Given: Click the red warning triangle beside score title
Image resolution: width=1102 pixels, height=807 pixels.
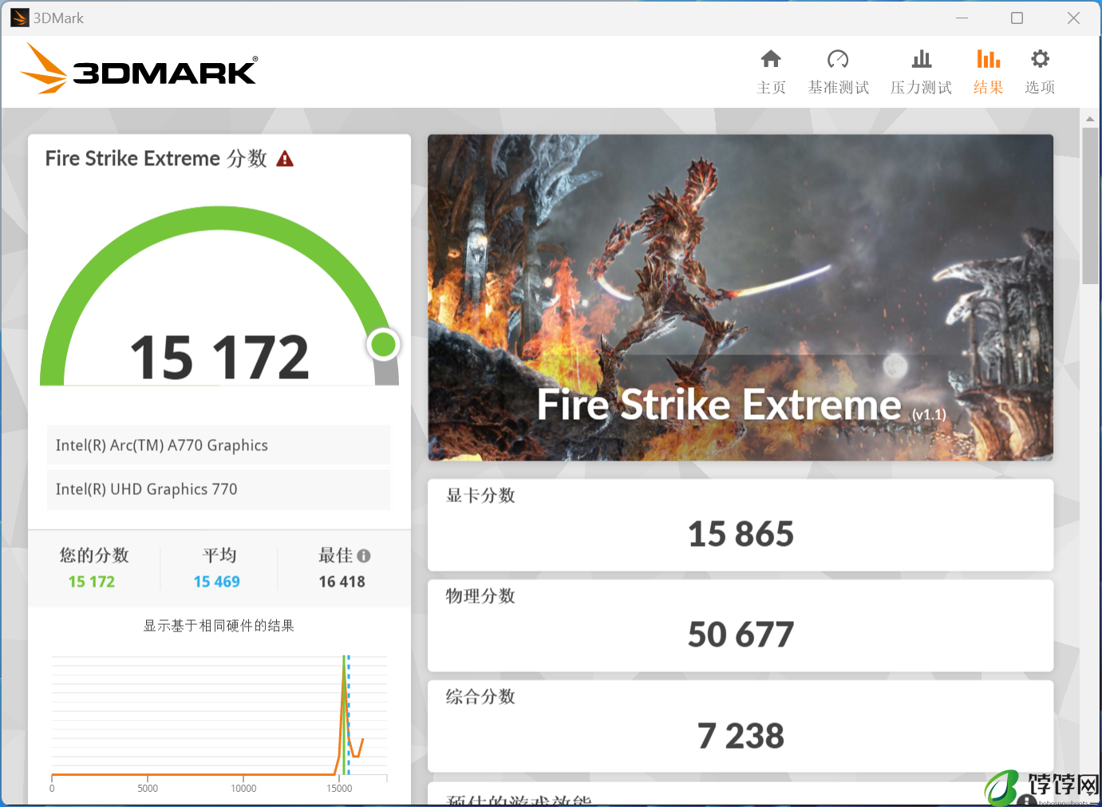Looking at the screenshot, I should 285,159.
